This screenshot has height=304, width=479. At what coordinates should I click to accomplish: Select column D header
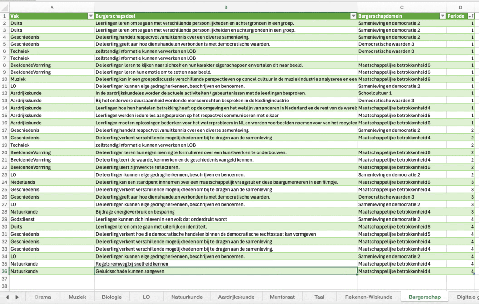[460, 7]
